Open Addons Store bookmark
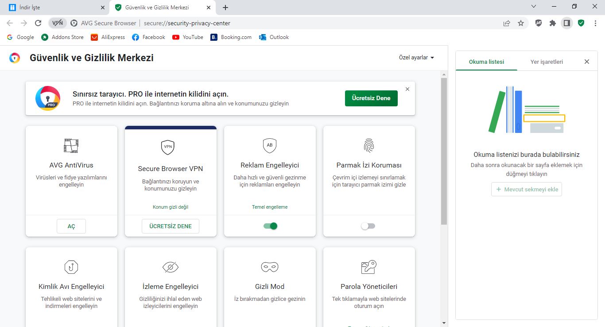The height and width of the screenshot is (327, 605). coord(62,37)
